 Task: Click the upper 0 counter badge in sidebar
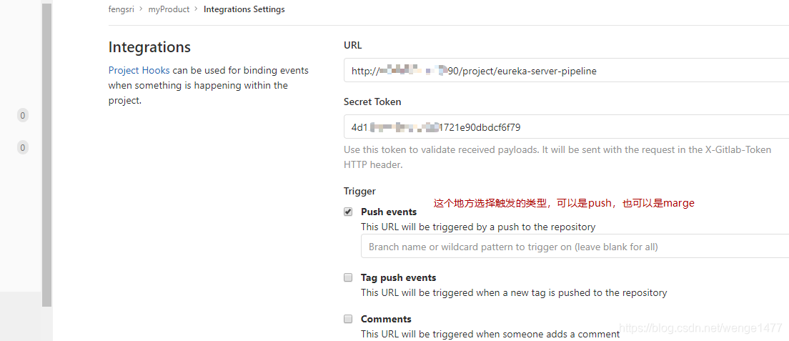pos(22,115)
